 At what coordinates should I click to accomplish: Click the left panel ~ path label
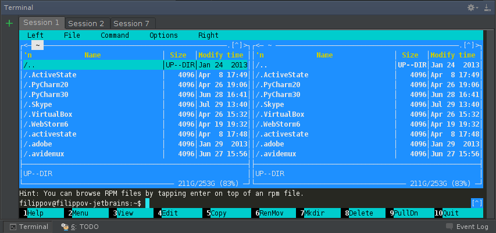(x=37, y=45)
